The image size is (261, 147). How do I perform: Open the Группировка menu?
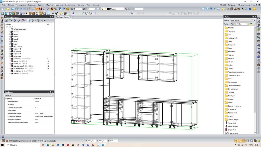click(x=21, y=5)
